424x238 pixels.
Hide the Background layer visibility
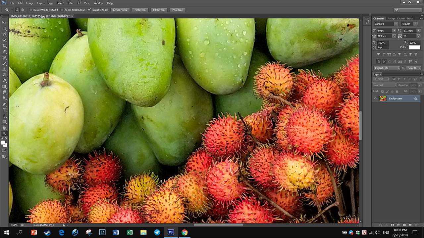coord(375,98)
